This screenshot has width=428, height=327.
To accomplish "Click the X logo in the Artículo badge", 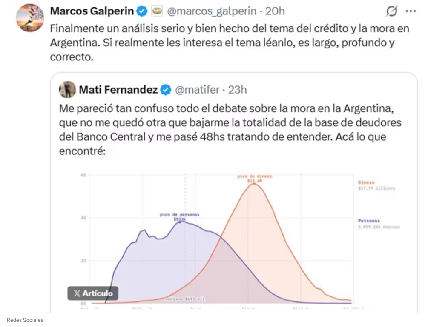I will (x=77, y=293).
